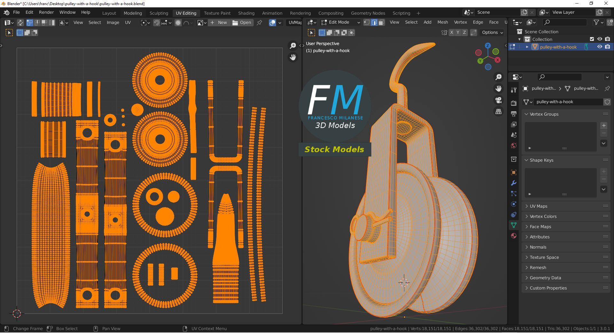614x333 pixels.
Task: Click the Open image button
Action: pos(242,23)
